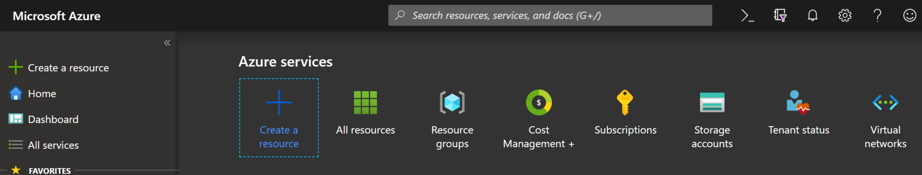The height and width of the screenshot is (175, 922).
Task: Open the help question mark menu
Action: (x=877, y=16)
